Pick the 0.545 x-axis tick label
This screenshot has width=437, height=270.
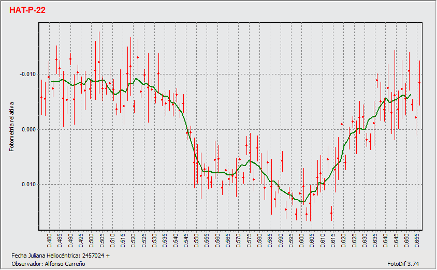[186, 241]
